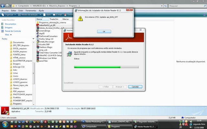Switch to Programs taskbar button
This screenshot has height=129, width=207.
[x=119, y=127]
